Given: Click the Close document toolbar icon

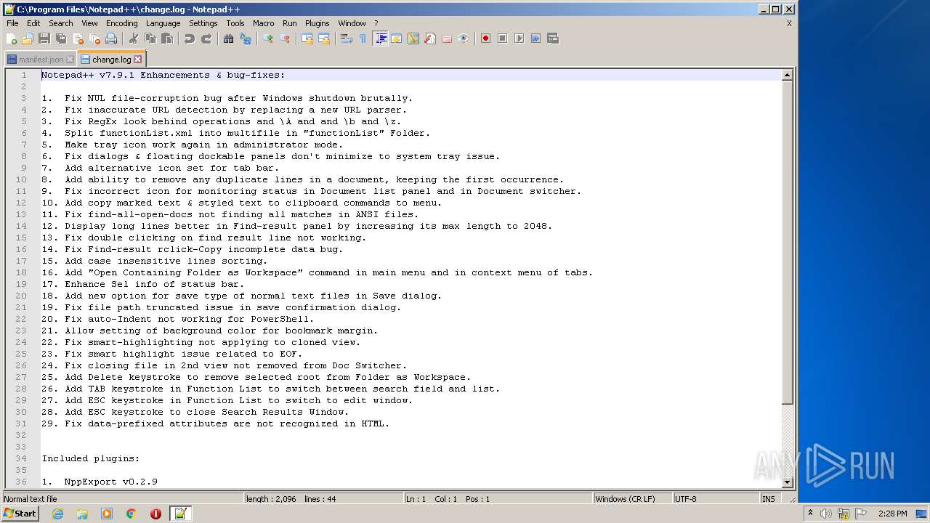Looking at the screenshot, I should (x=78, y=38).
